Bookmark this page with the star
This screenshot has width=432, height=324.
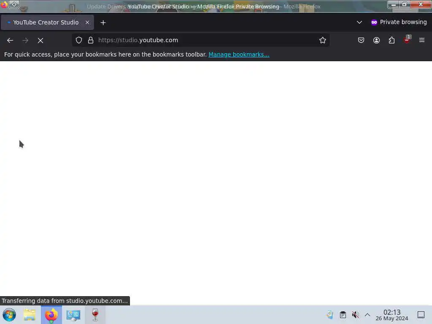click(x=323, y=40)
